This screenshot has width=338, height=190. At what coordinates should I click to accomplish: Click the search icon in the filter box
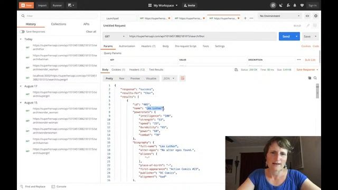(23, 16)
